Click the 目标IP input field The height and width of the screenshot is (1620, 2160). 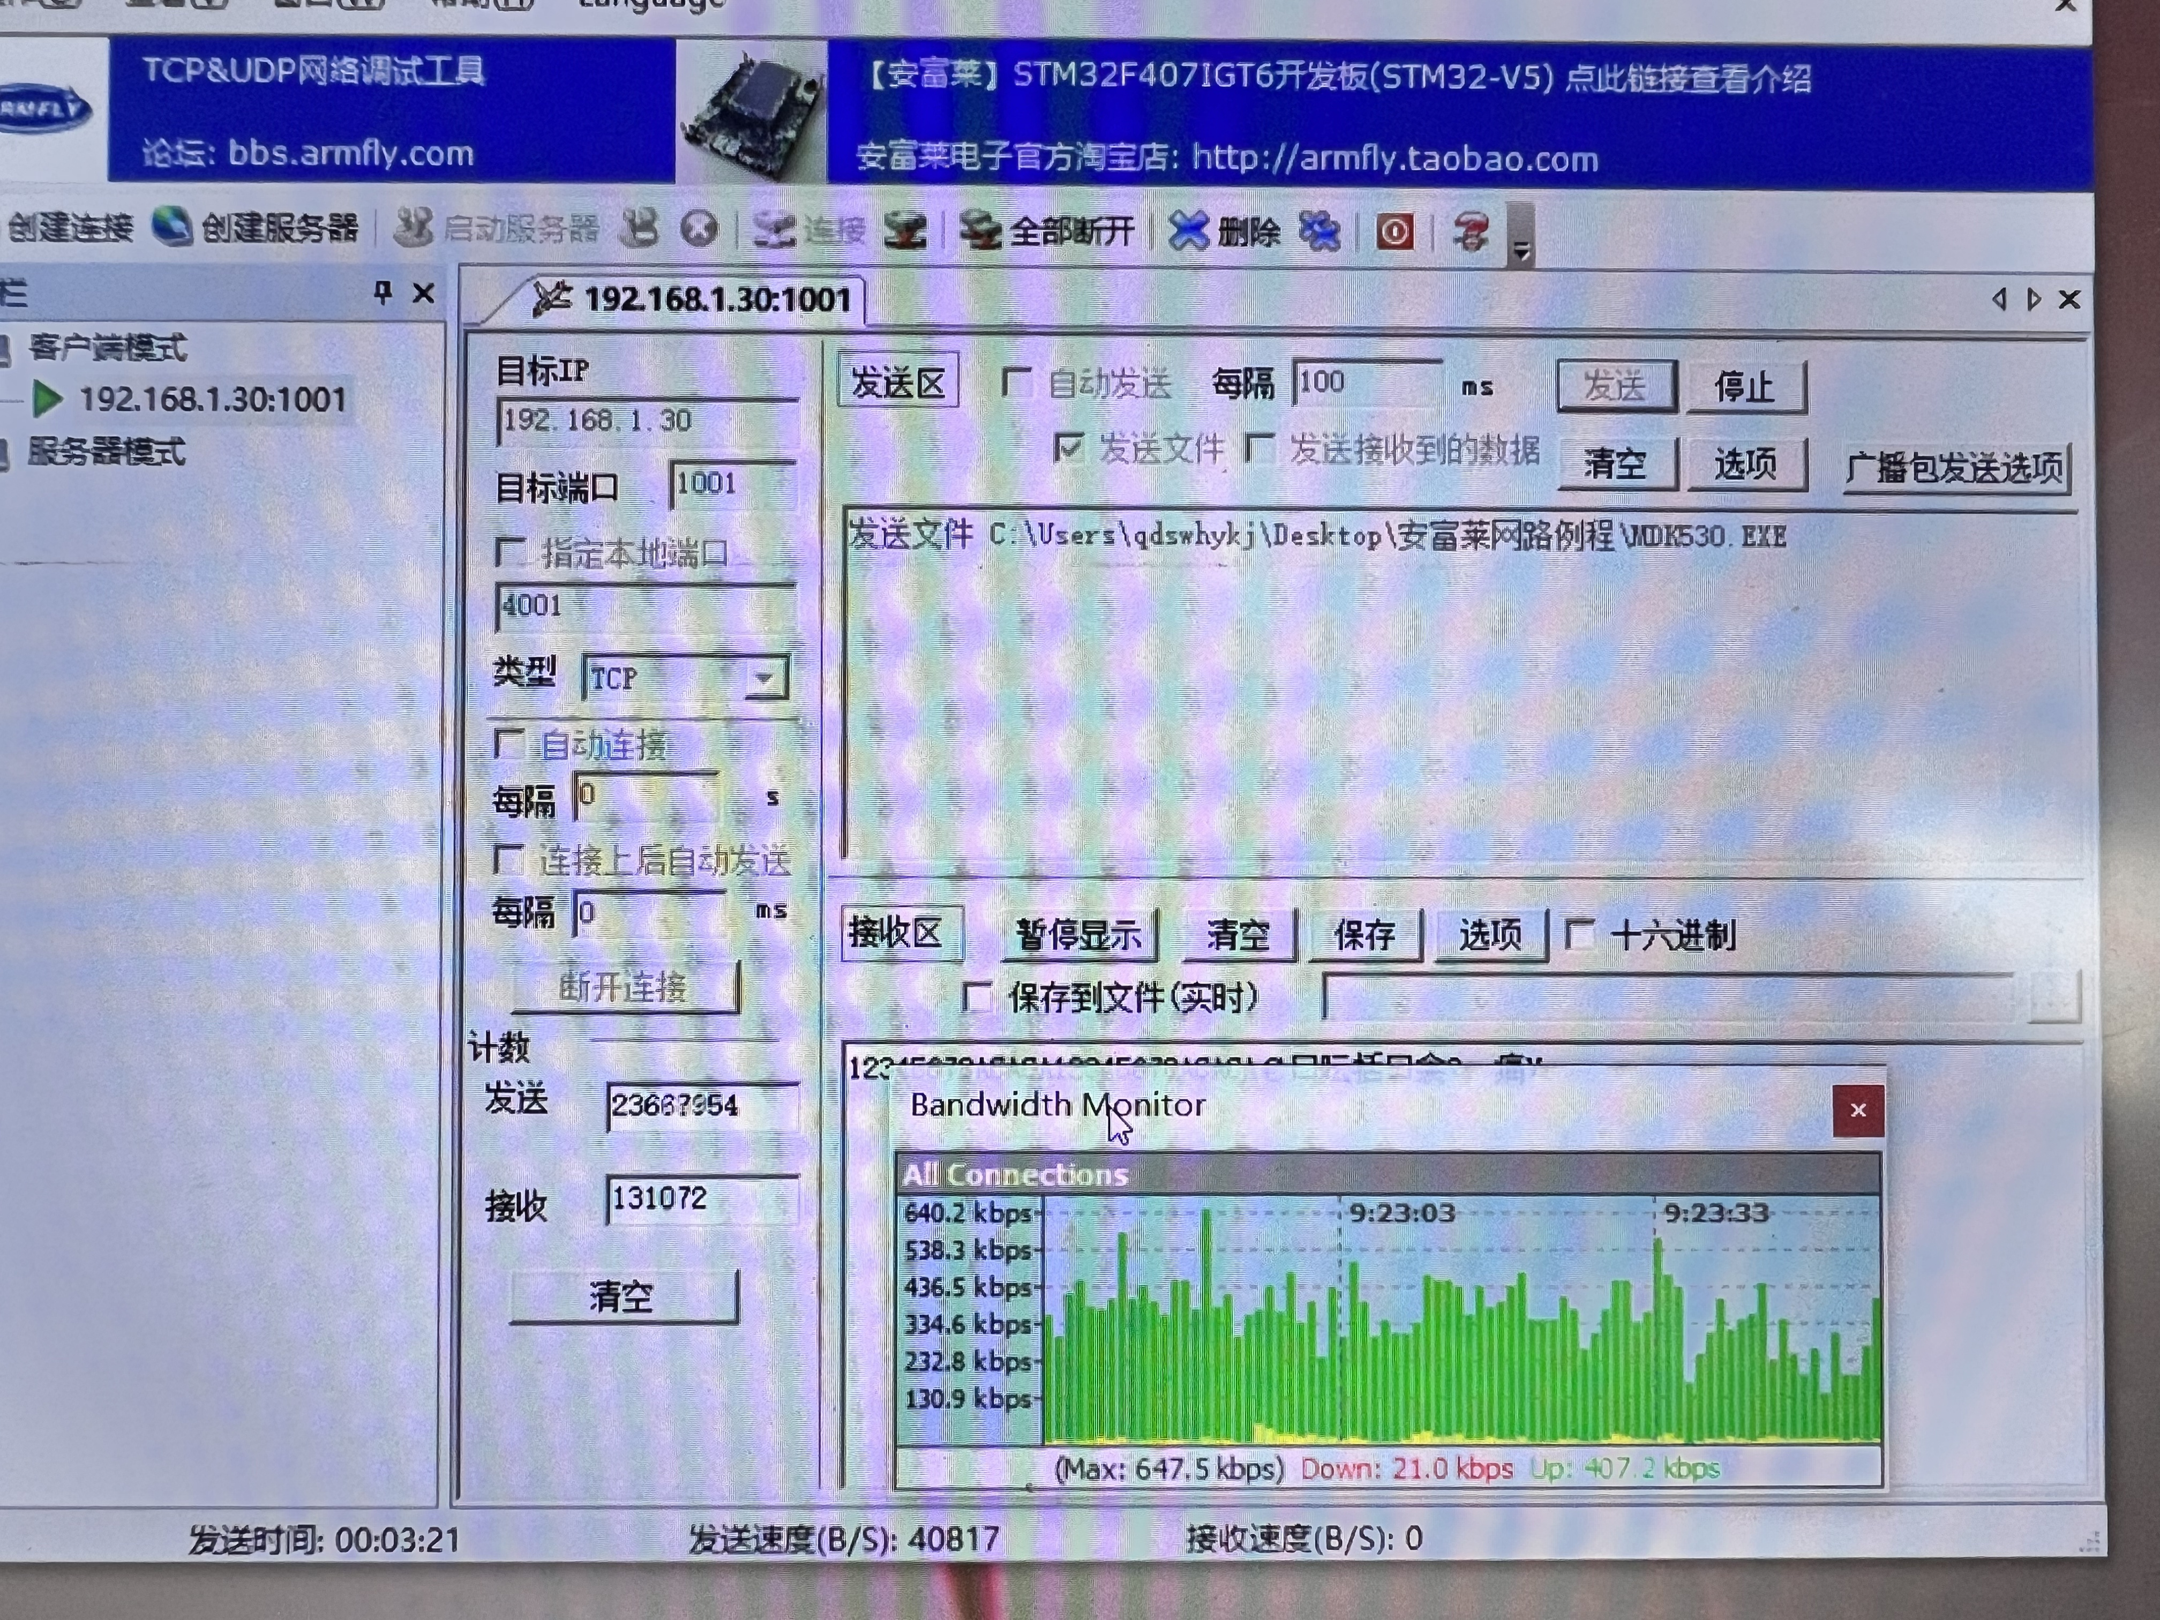[x=648, y=421]
